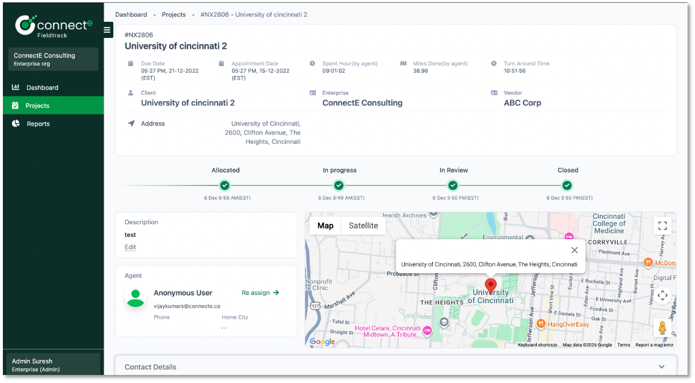
Task: Open the Reports sidebar item
Action: pyautogui.click(x=53, y=124)
